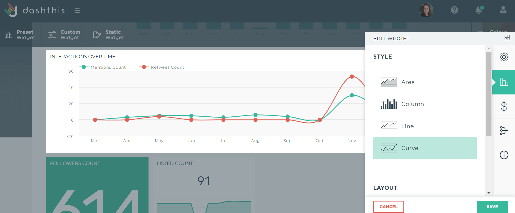Click the INTERACTIONS OVER TIME title
The width and height of the screenshot is (515, 213).
pyautogui.click(x=83, y=57)
